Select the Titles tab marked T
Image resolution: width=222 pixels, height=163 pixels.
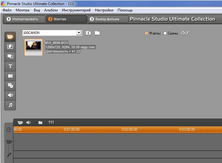point(10,66)
